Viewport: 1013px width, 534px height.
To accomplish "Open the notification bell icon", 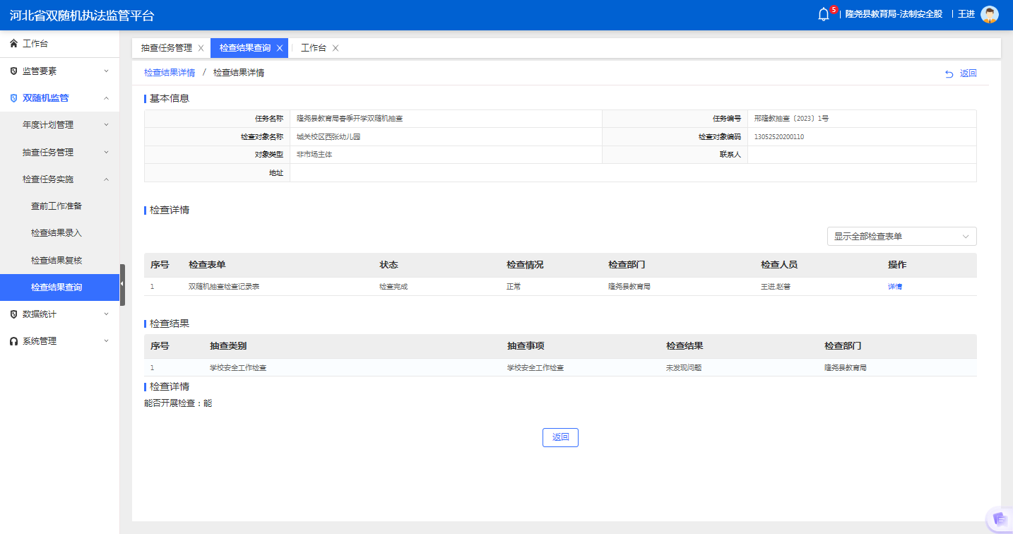I will pos(823,15).
